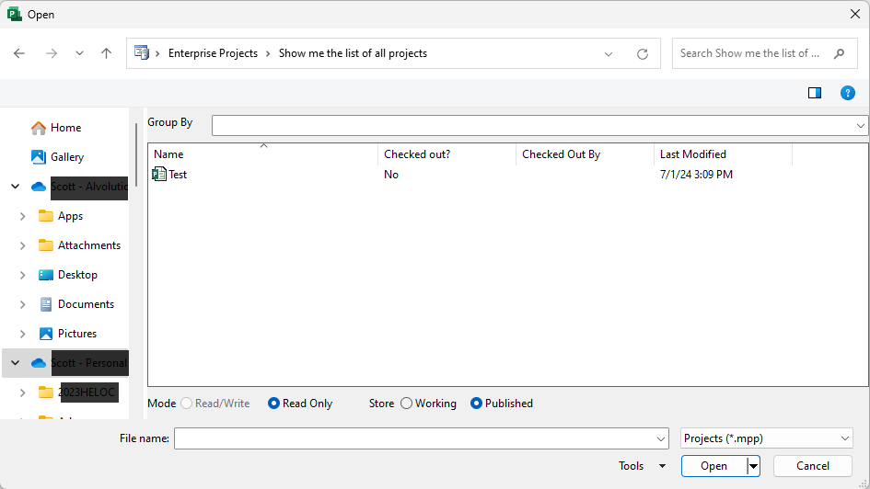870x489 pixels.
Task: Select Working store radio button
Action: coord(406,404)
